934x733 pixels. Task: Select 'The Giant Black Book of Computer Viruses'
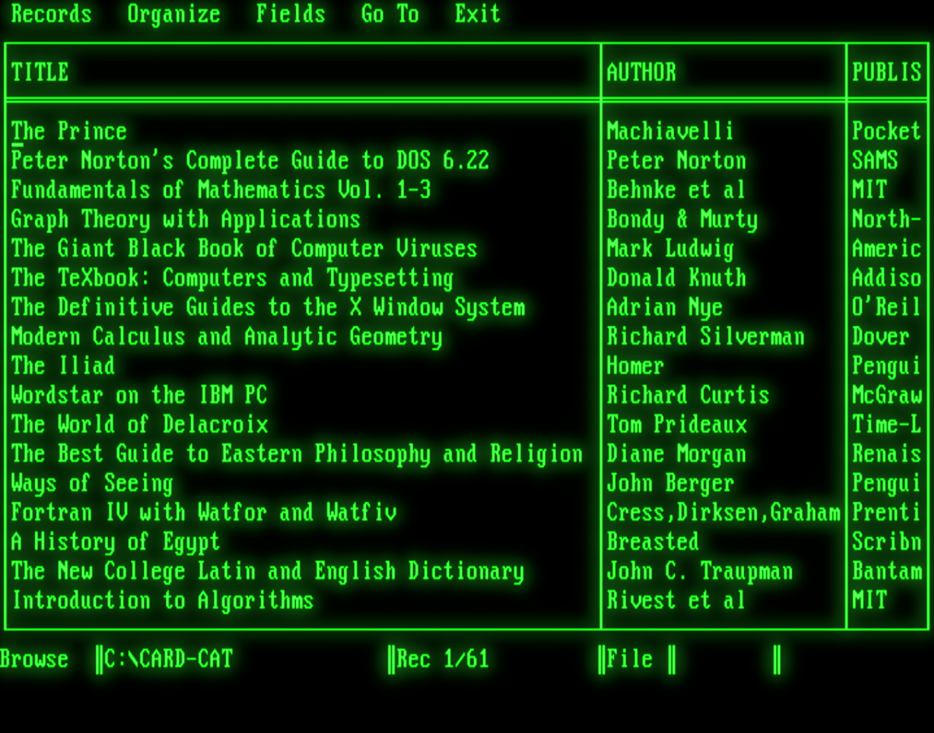[x=244, y=248]
